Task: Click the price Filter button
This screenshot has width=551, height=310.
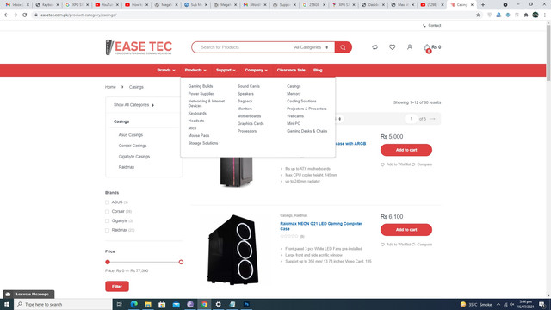Action: 117,286
